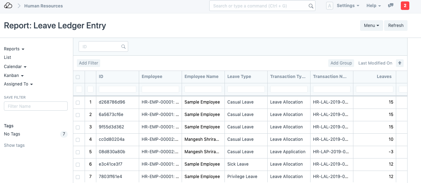
Task: Open the Help menu
Action: [x=374, y=6]
